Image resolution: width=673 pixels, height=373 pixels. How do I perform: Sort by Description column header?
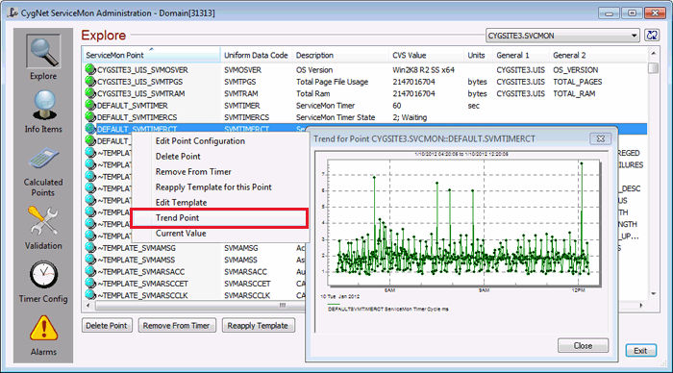coord(340,55)
